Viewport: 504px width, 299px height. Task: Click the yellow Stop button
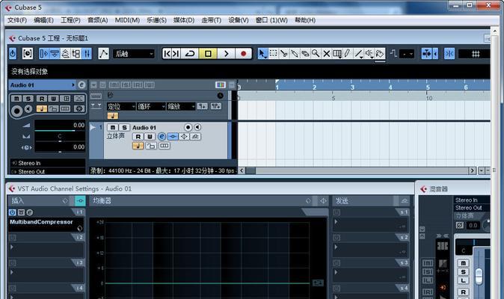208,53
